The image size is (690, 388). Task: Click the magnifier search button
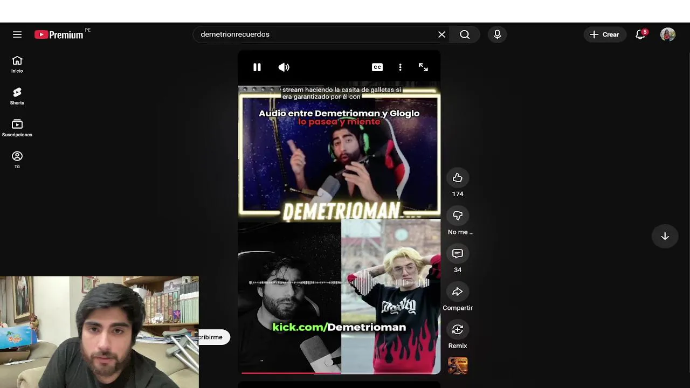(465, 34)
